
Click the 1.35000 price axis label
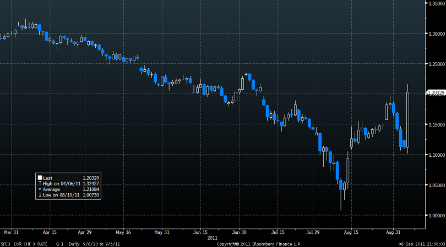437,3
